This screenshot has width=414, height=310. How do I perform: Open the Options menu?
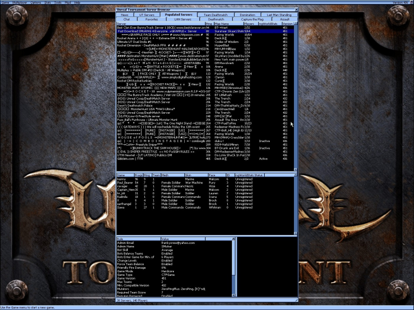36,3
